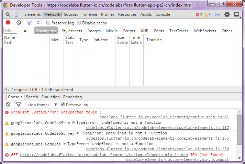Filter requests by TextTracks
Viewport: 245px width, 164px height.
pyautogui.click(x=179, y=31)
